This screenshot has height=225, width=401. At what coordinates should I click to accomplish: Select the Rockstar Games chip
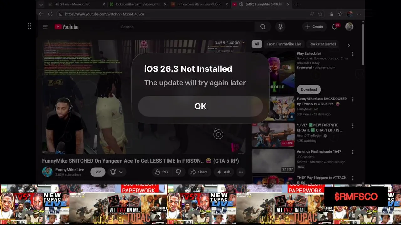323,44
